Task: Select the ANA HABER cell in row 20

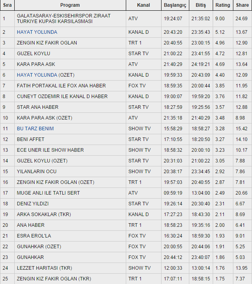Action: [x=70, y=225]
